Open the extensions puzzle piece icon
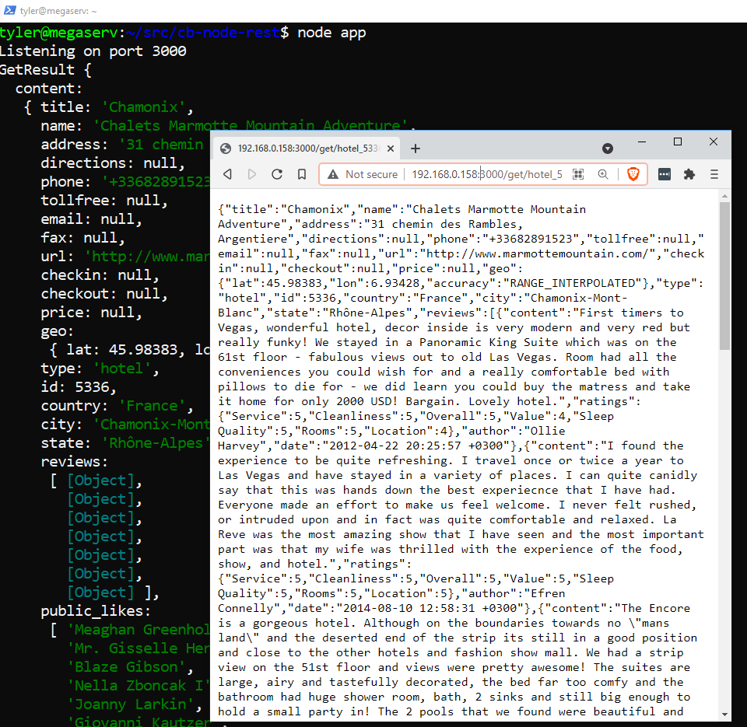Image resolution: width=747 pixels, height=727 pixels. tap(689, 174)
